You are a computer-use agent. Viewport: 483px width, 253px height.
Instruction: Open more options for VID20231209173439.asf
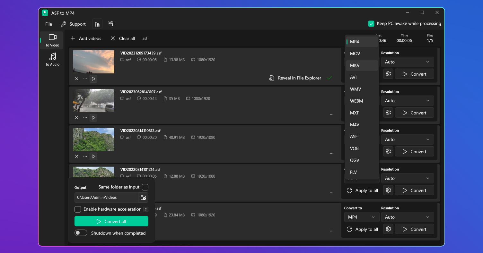(x=85, y=79)
